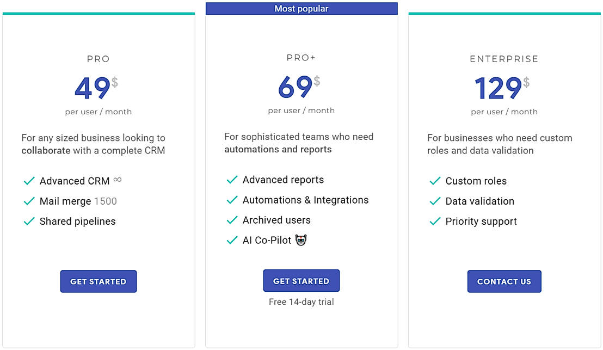This screenshot has width=603, height=350.
Task: Click the Mail merge 1500 feature text
Action: tap(78, 201)
